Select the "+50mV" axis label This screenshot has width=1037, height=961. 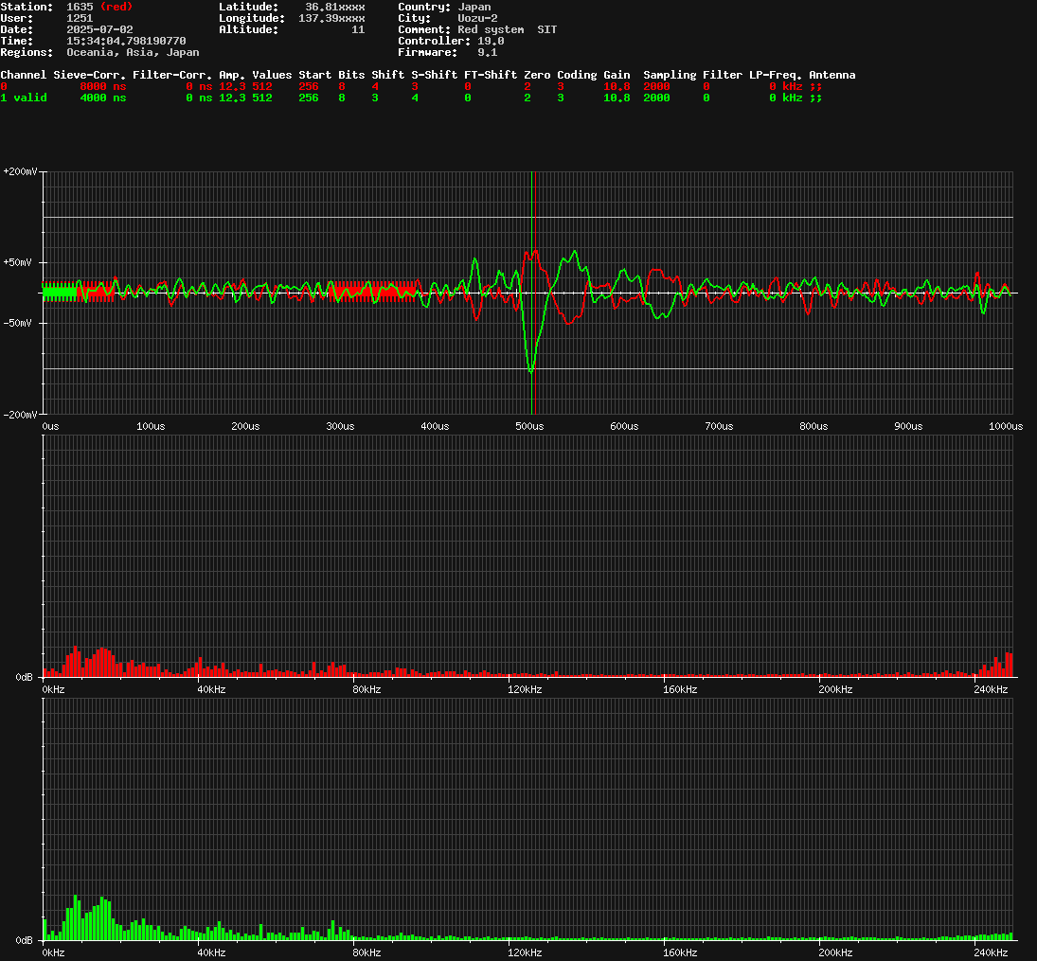[x=17, y=262]
